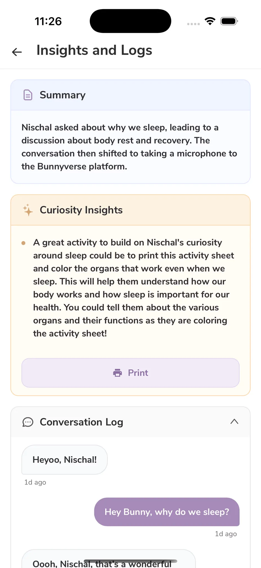The width and height of the screenshot is (261, 568).
Task: Tap the cellular signal dots indicator
Action: (x=193, y=24)
